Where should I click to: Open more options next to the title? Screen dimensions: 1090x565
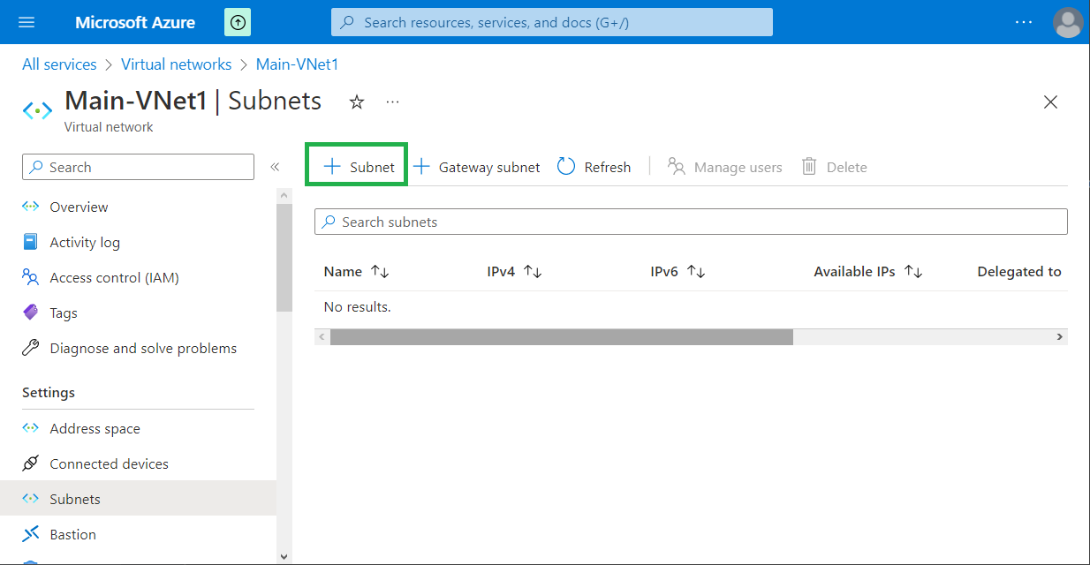click(393, 102)
